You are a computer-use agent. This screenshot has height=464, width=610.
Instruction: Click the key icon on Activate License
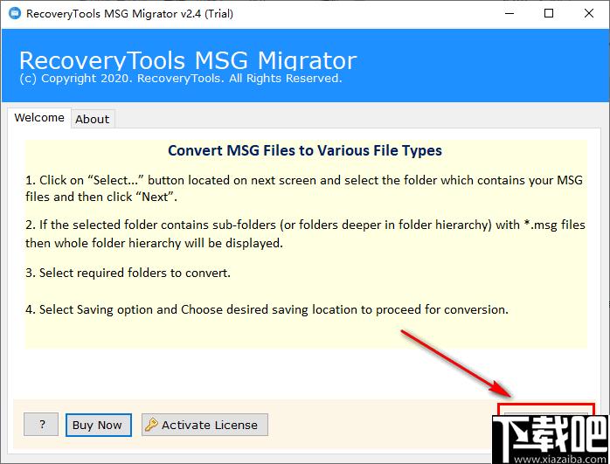[151, 425]
